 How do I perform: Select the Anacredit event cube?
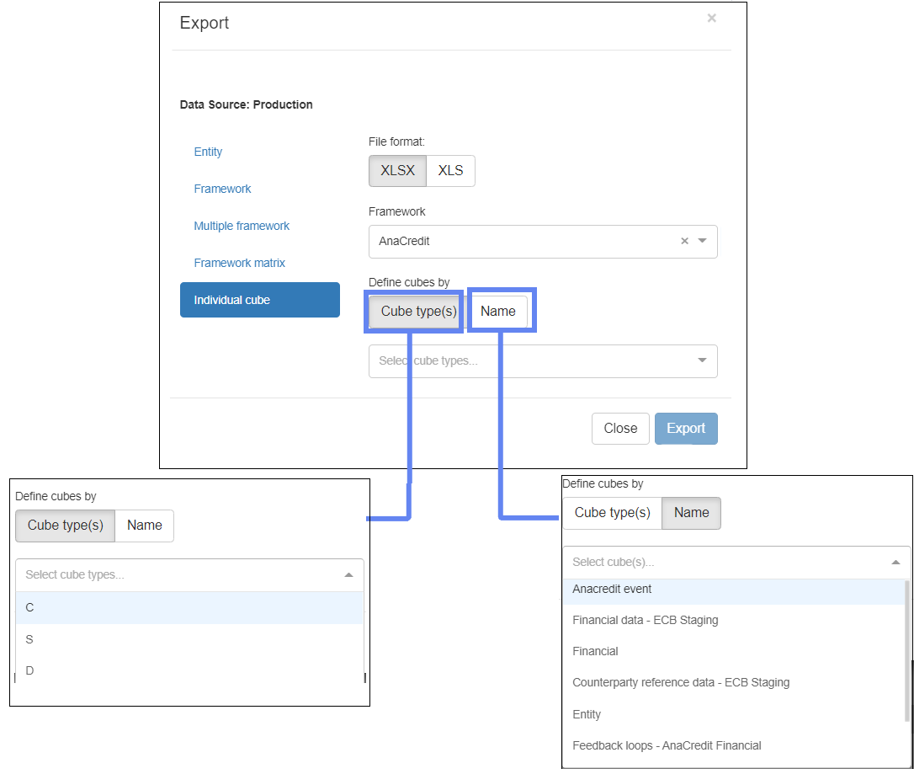tap(612, 590)
